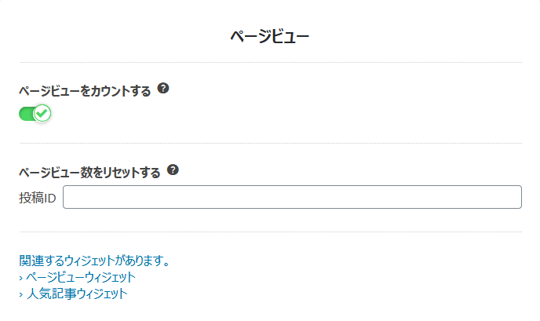This screenshot has height=321, width=540.
Task: Click inside the 投稿ID text field
Action: (292, 197)
